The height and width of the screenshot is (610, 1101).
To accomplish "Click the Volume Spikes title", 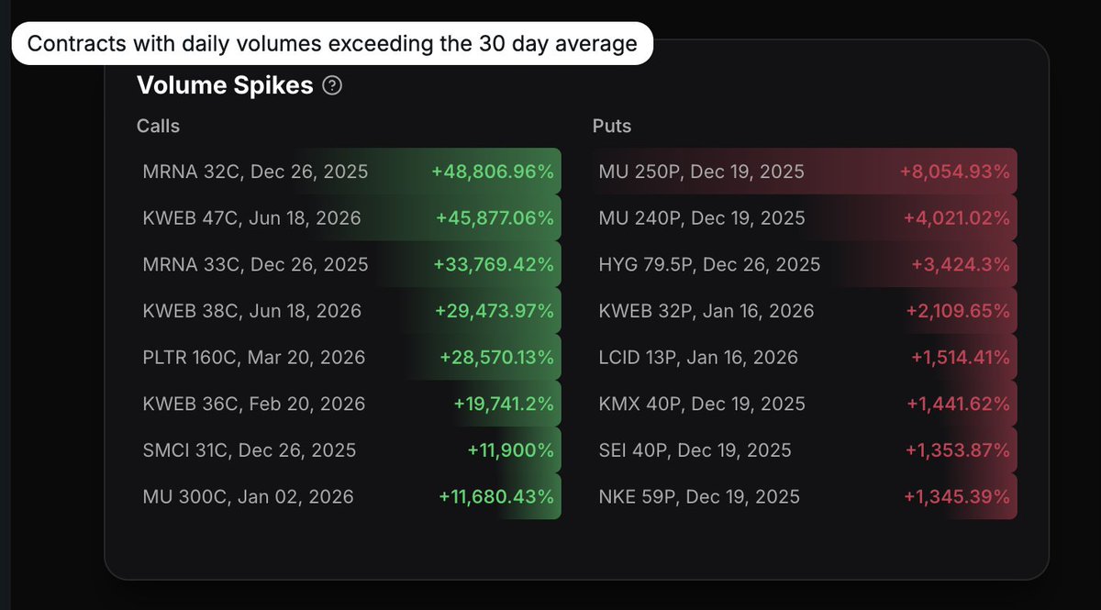I will coord(225,86).
